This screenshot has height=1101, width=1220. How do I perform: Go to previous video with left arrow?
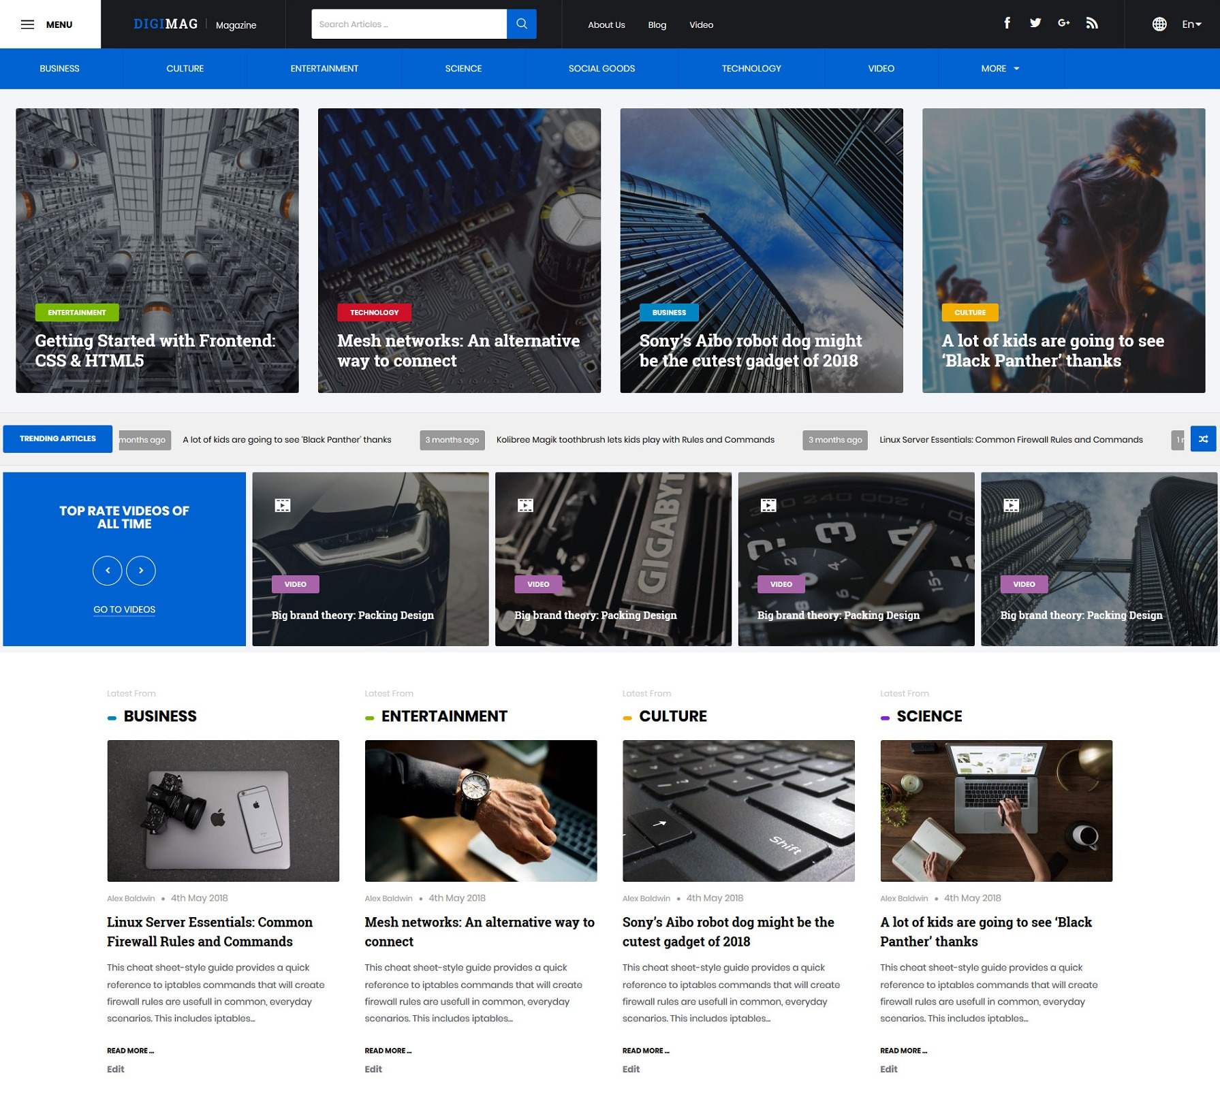[108, 571]
